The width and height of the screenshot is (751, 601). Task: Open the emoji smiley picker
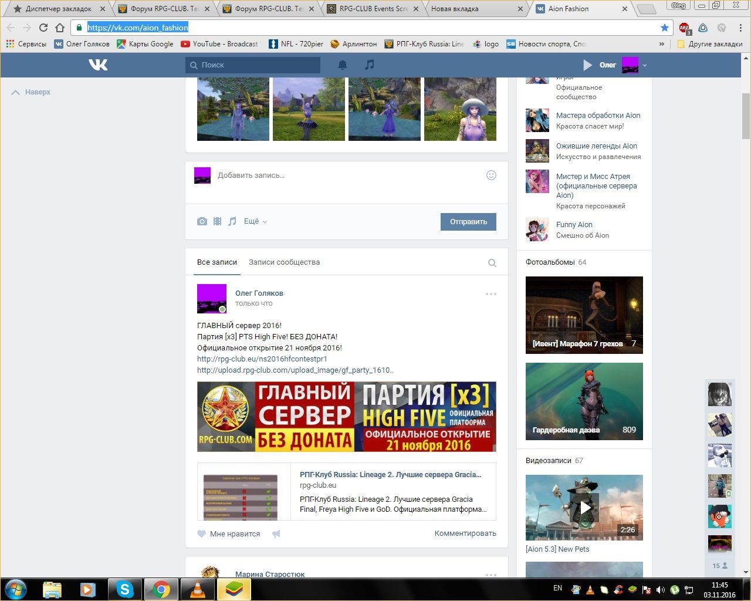(492, 175)
